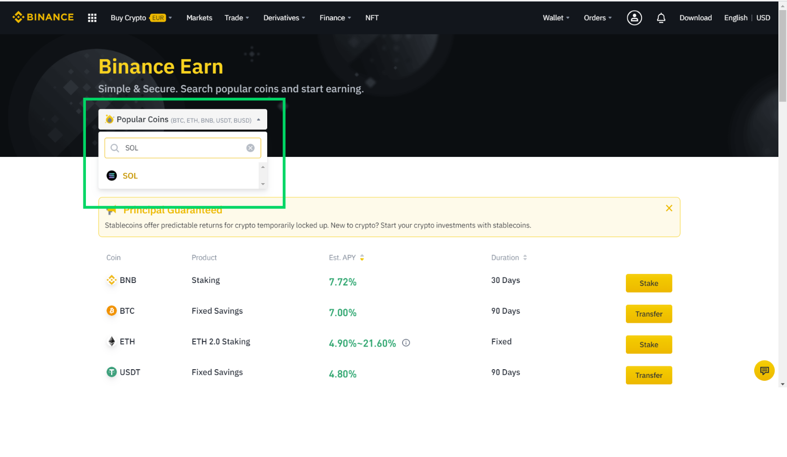The height and width of the screenshot is (457, 787).
Task: Click the BTC coin icon
Action: point(112,311)
